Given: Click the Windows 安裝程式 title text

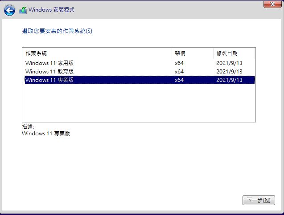Looking at the screenshot, I should pos(51,10).
